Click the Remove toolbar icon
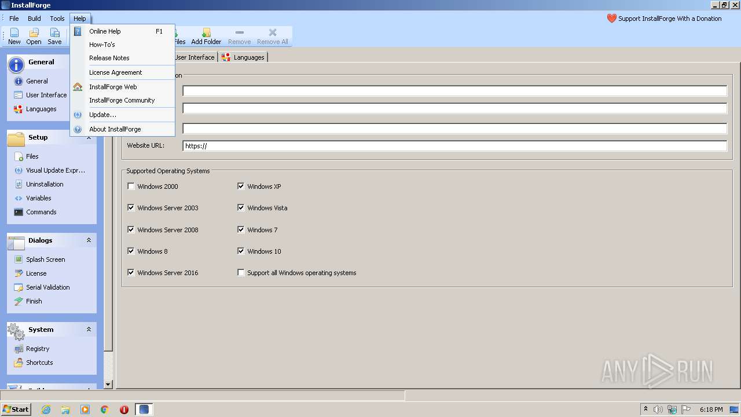Viewport: 741px width, 417px height. tap(239, 36)
